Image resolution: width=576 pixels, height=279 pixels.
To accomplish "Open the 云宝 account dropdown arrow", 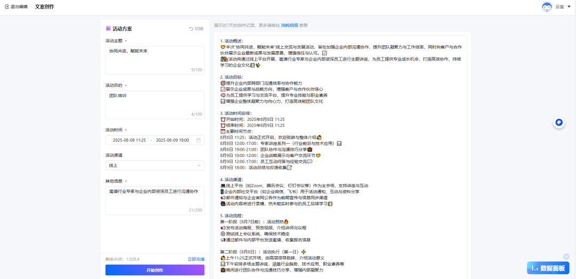I will click(569, 7).
